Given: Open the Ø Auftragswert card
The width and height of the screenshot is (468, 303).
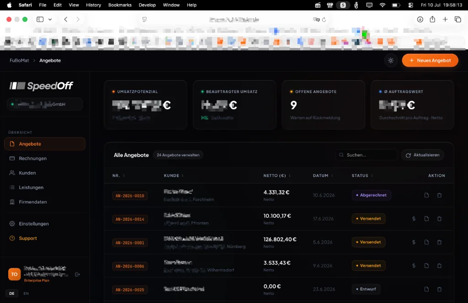Looking at the screenshot, I should [x=412, y=105].
